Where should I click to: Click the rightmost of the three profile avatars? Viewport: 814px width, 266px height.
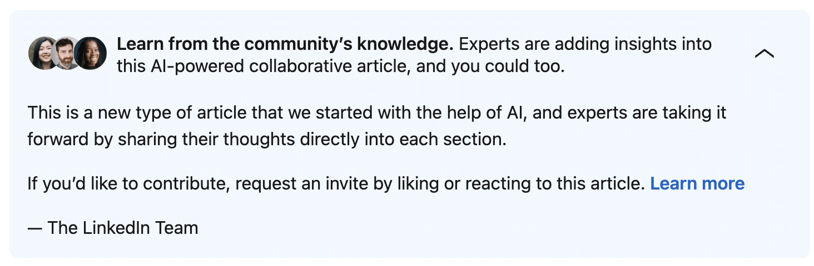tap(91, 53)
